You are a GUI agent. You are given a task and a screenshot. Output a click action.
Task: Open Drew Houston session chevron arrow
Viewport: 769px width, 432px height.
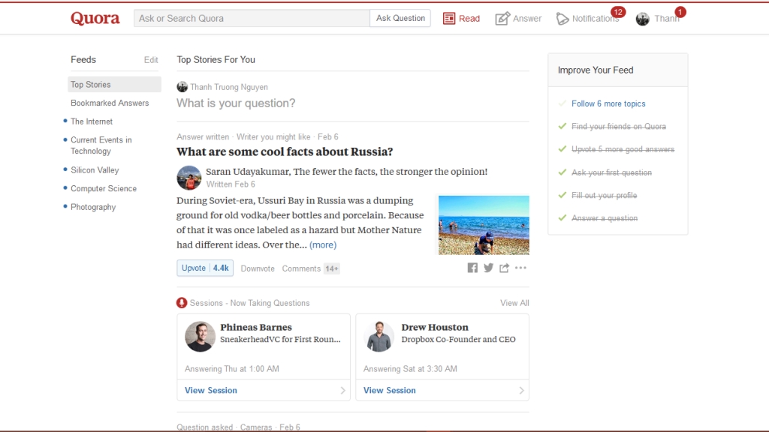[521, 390]
